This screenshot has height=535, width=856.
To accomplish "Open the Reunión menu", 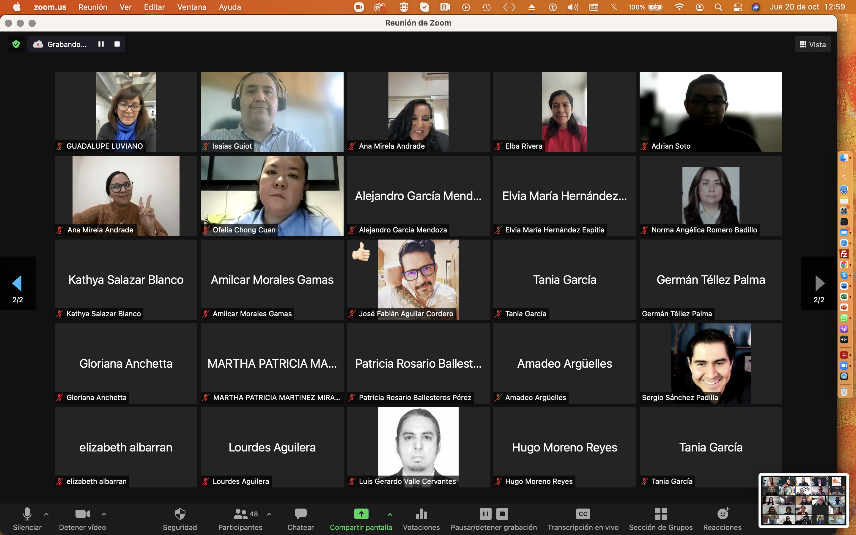I will point(93,7).
